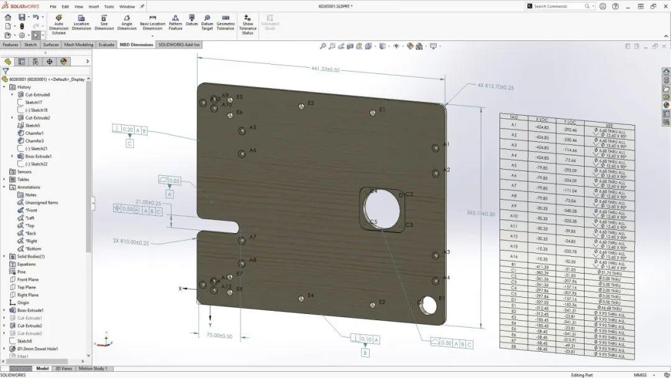Collapse the History folder

(x=4, y=87)
